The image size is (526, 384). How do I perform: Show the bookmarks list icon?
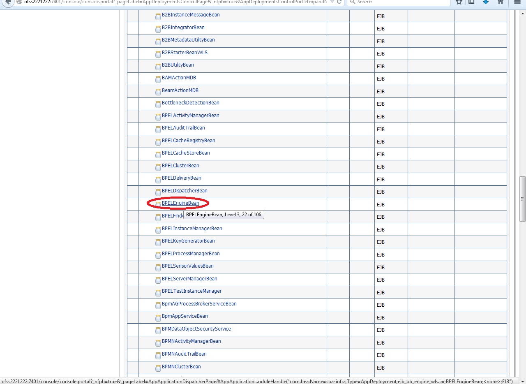(471, 2)
